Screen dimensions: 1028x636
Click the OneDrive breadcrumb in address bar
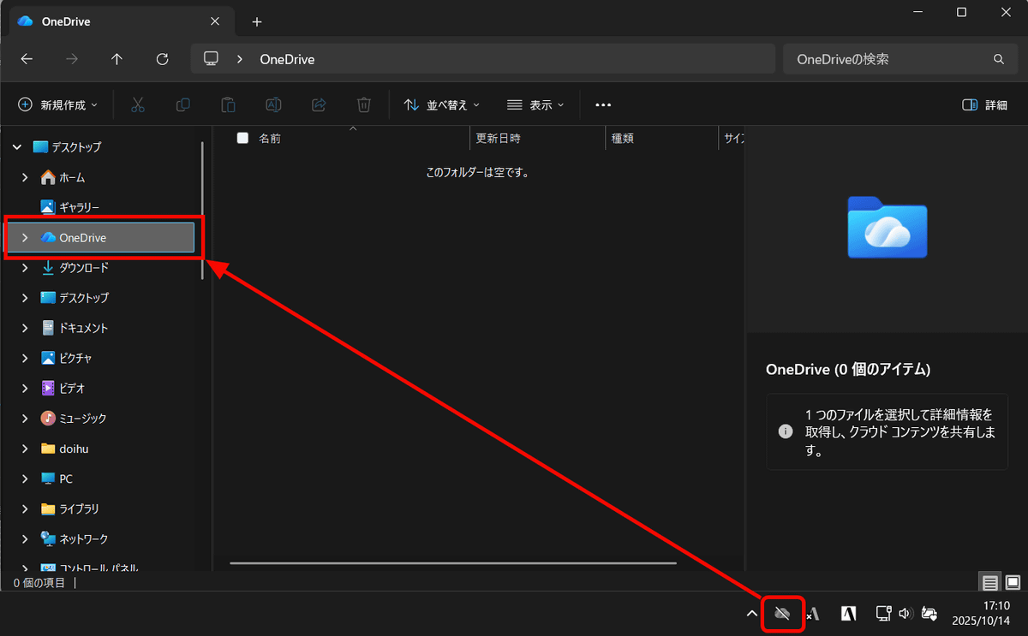[287, 59]
